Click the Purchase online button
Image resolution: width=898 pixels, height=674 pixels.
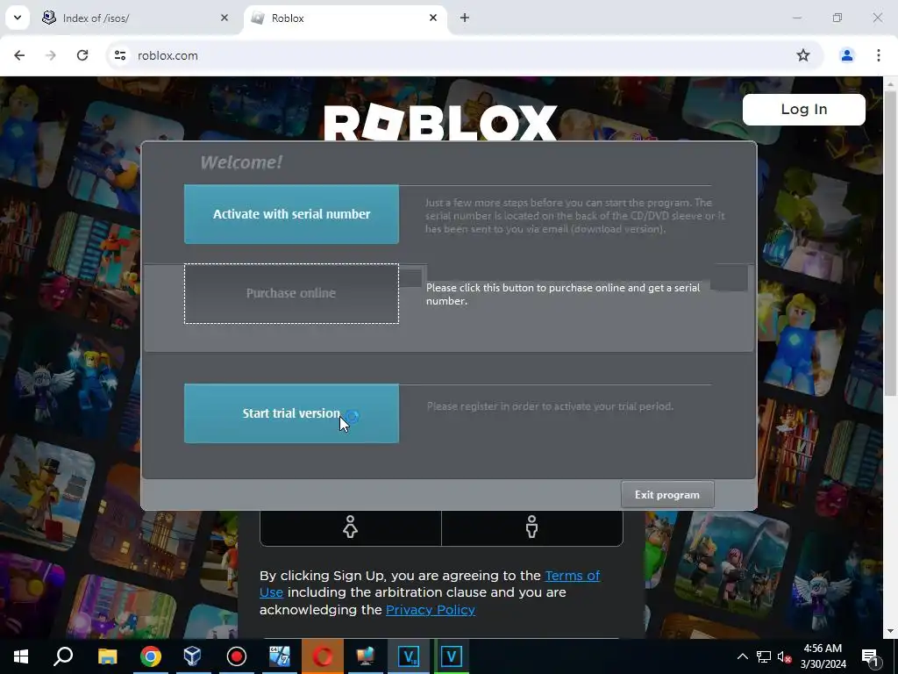click(291, 293)
